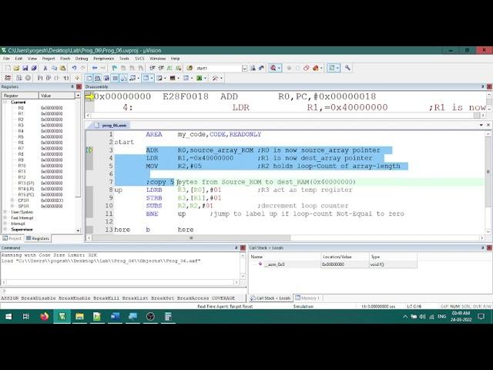Viewport: 493px width, 370px height.
Task: Open Firefox from the taskbar
Action: point(45,316)
